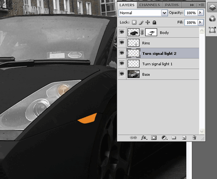Select the Turn signal light 2 name
Viewport: 217px width, 179px height.
159,53
